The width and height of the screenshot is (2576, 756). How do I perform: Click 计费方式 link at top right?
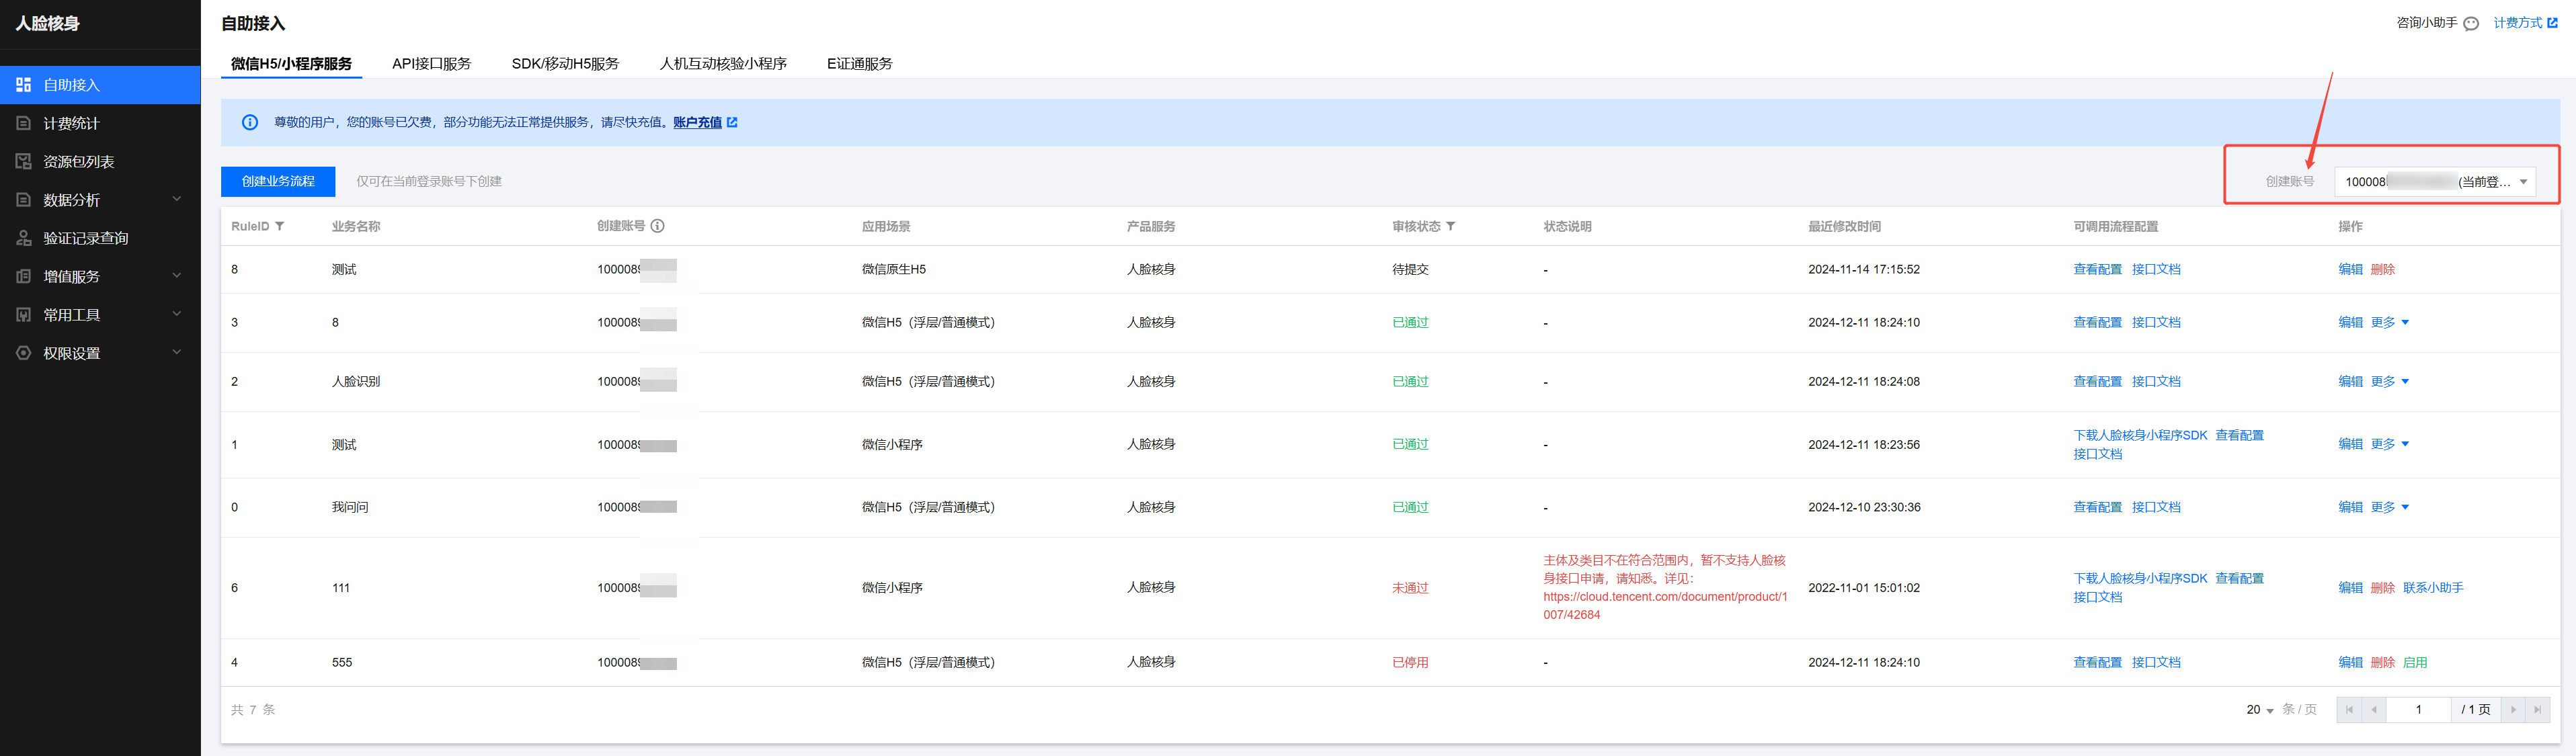[2517, 23]
